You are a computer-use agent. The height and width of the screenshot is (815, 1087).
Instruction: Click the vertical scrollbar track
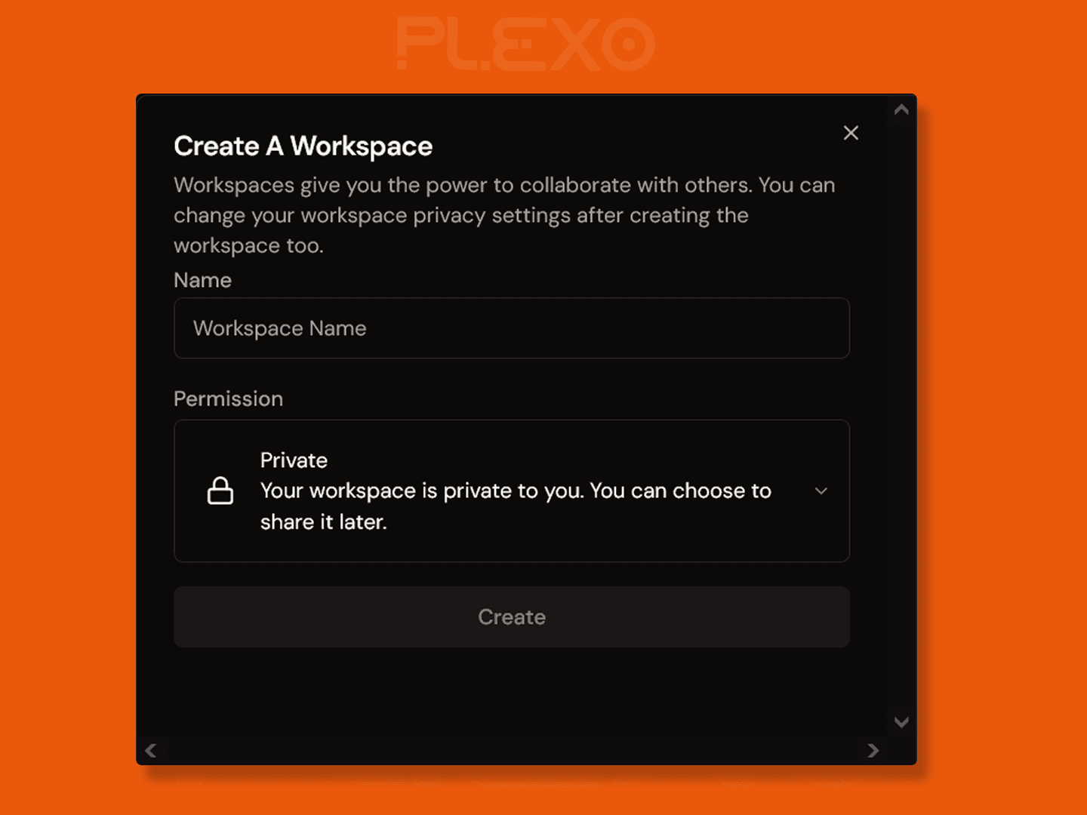901,415
